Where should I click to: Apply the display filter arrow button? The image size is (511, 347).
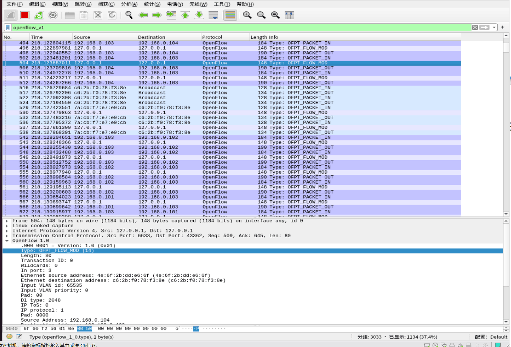click(484, 27)
